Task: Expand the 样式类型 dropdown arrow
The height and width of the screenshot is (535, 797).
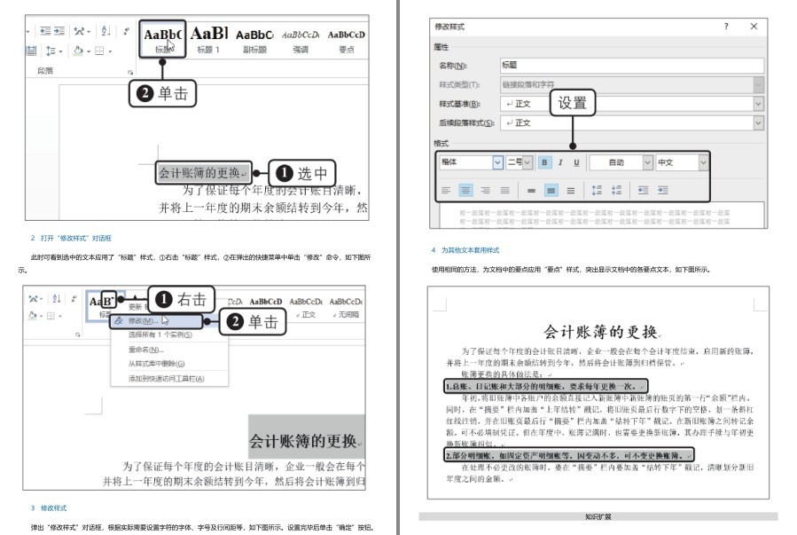Action: click(758, 84)
